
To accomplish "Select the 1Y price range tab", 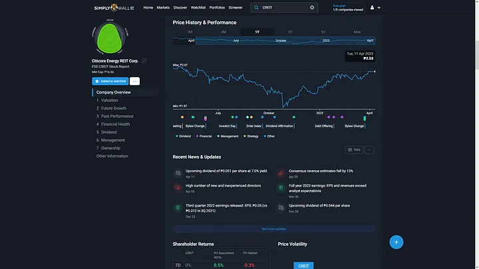I will (257, 32).
